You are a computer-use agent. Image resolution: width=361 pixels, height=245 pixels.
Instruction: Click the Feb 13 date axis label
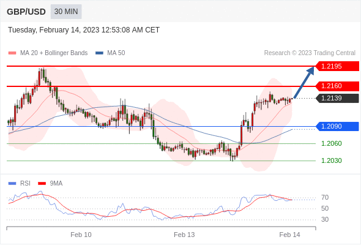click(x=184, y=235)
